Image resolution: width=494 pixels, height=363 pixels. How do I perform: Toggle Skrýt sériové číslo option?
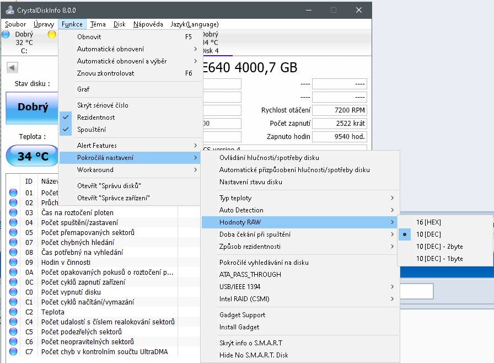(130, 105)
